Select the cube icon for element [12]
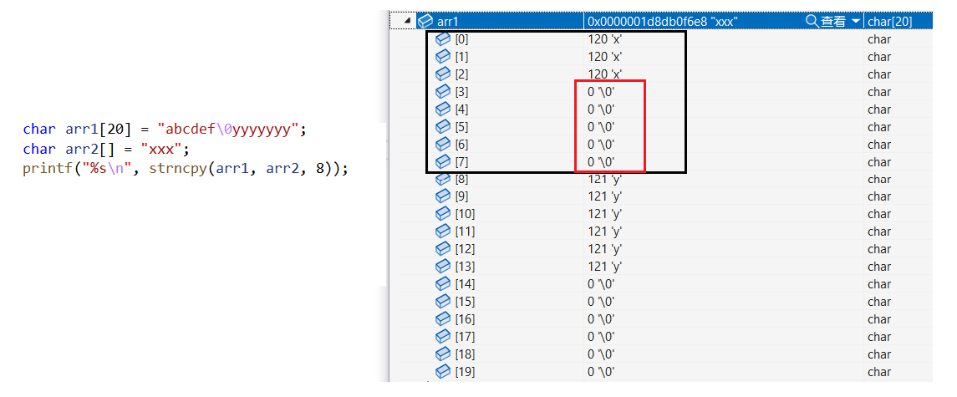The height and width of the screenshot is (397, 957). click(x=443, y=249)
